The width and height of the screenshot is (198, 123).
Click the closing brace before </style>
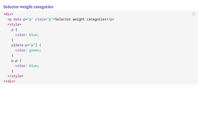12,71
